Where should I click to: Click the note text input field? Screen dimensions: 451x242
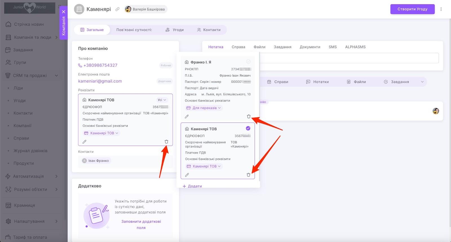point(349,58)
